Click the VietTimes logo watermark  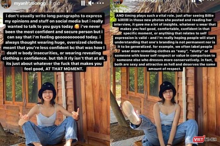click(x=204, y=139)
